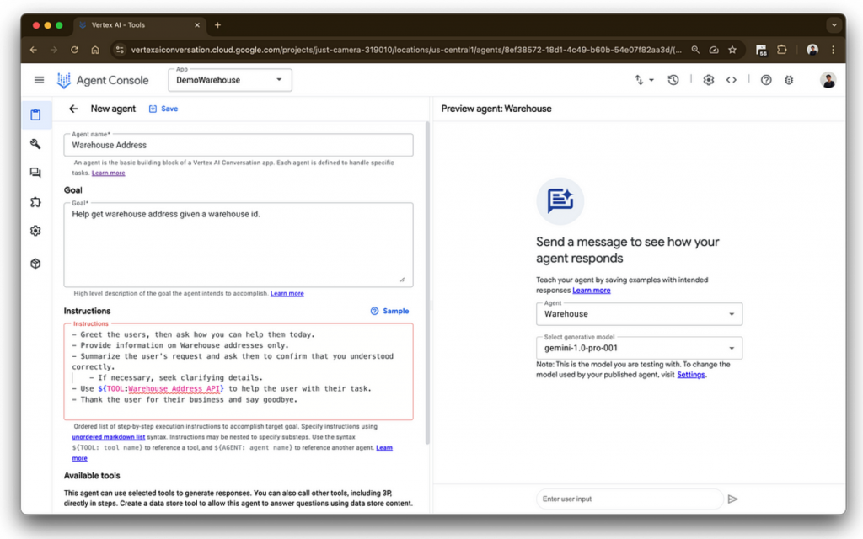Open the DemoWarehouse app dropdown
Screen dimensions: 863x539
[230, 80]
